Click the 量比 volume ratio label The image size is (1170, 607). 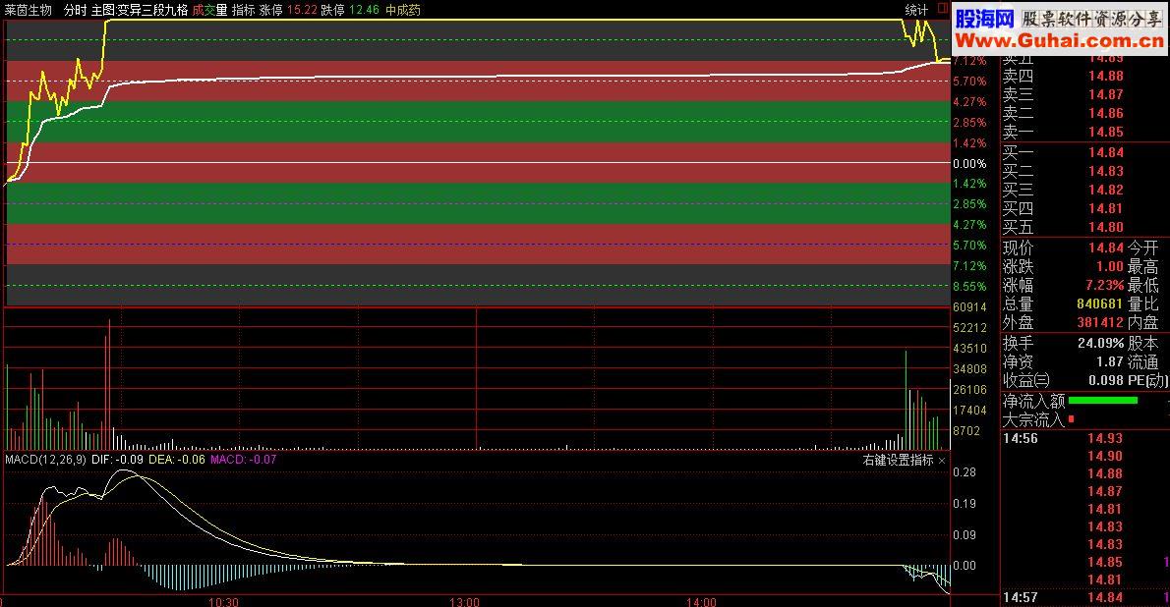click(x=1142, y=304)
